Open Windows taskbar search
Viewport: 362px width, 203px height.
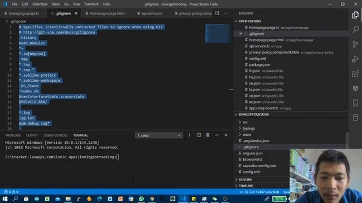click(x=15, y=198)
